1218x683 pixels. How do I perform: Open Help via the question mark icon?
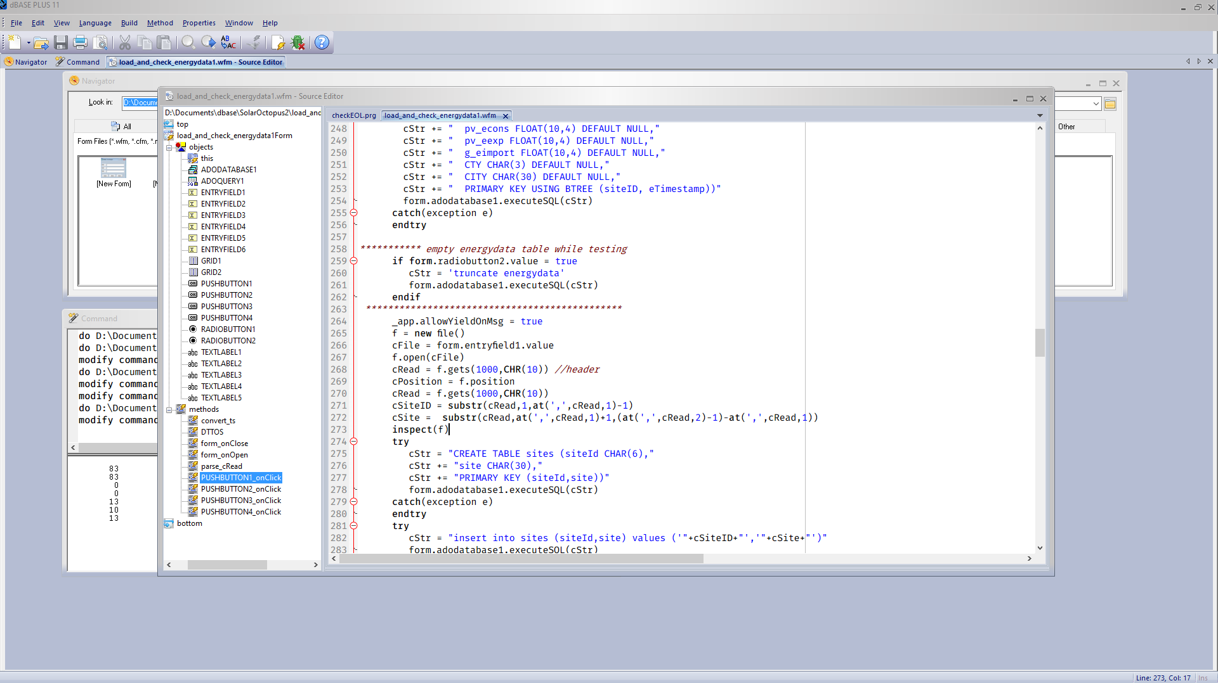point(322,42)
